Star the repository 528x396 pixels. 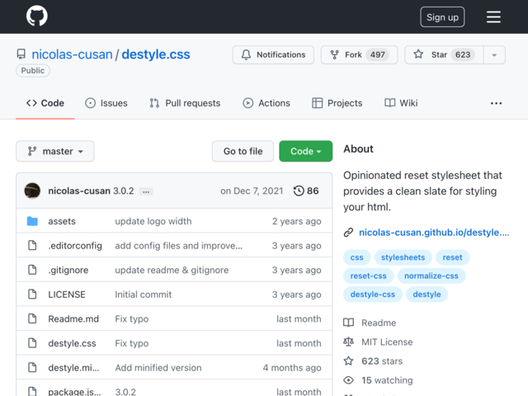444,54
